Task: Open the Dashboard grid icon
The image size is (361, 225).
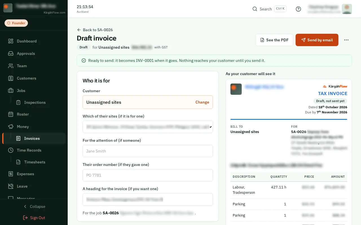Action: [x=11, y=41]
